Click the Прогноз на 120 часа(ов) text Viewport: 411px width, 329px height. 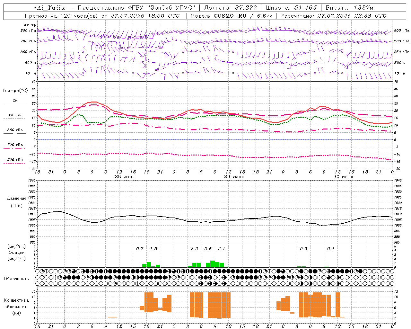(x=62, y=16)
